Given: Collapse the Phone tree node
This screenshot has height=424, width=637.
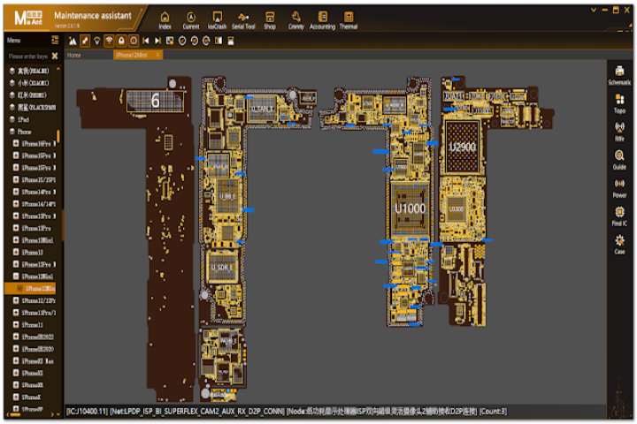Looking at the screenshot, I should coord(12,130).
